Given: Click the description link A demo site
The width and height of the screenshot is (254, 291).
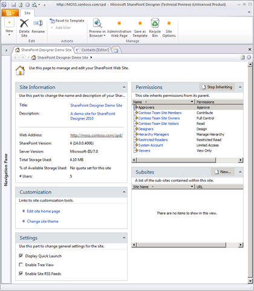Looking at the screenshot, I should pos(93,116).
